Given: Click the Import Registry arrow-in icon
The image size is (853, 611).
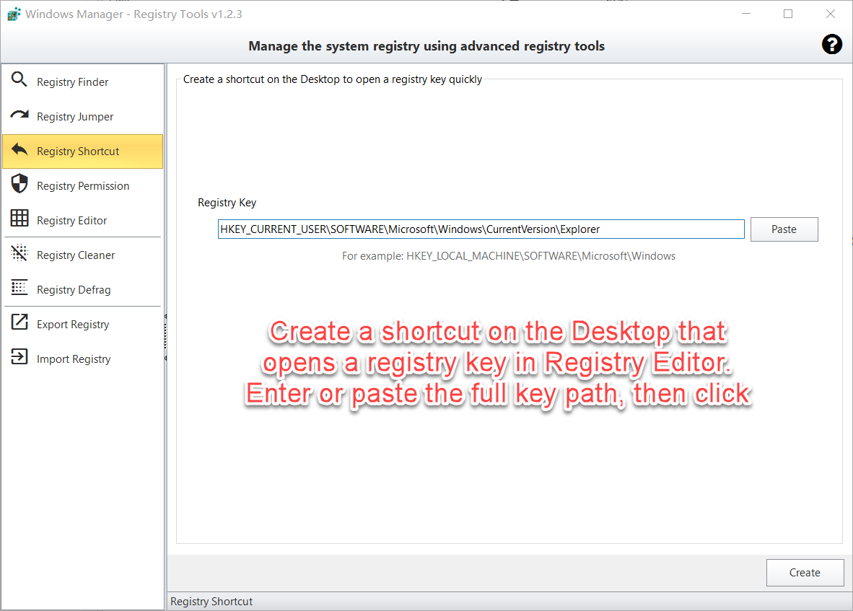Looking at the screenshot, I should point(19,356).
